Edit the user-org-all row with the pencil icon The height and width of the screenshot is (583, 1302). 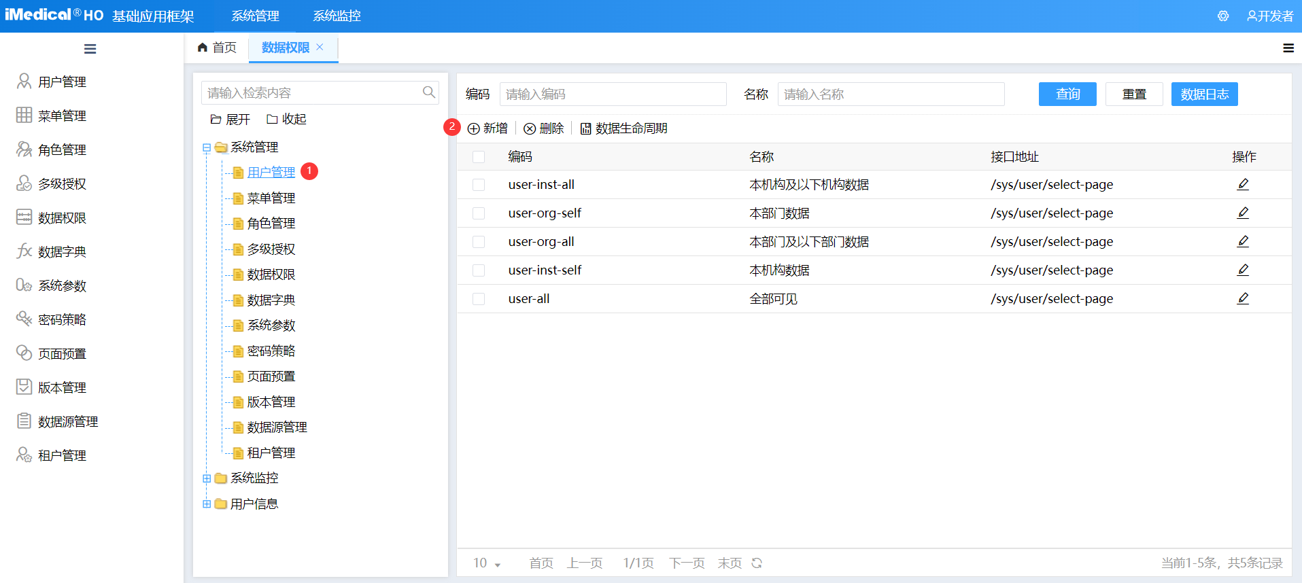click(1243, 241)
